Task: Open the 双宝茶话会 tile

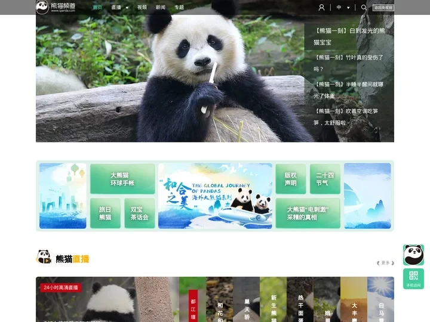Action: point(140,213)
